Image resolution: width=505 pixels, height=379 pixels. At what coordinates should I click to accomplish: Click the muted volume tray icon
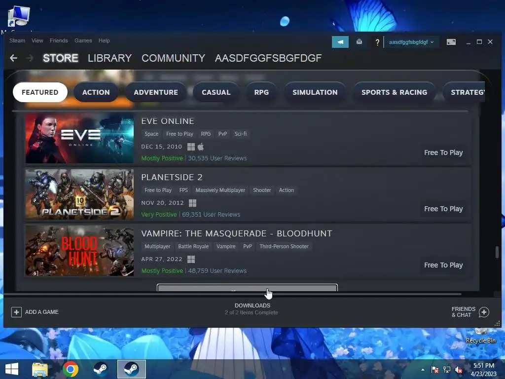point(459,370)
